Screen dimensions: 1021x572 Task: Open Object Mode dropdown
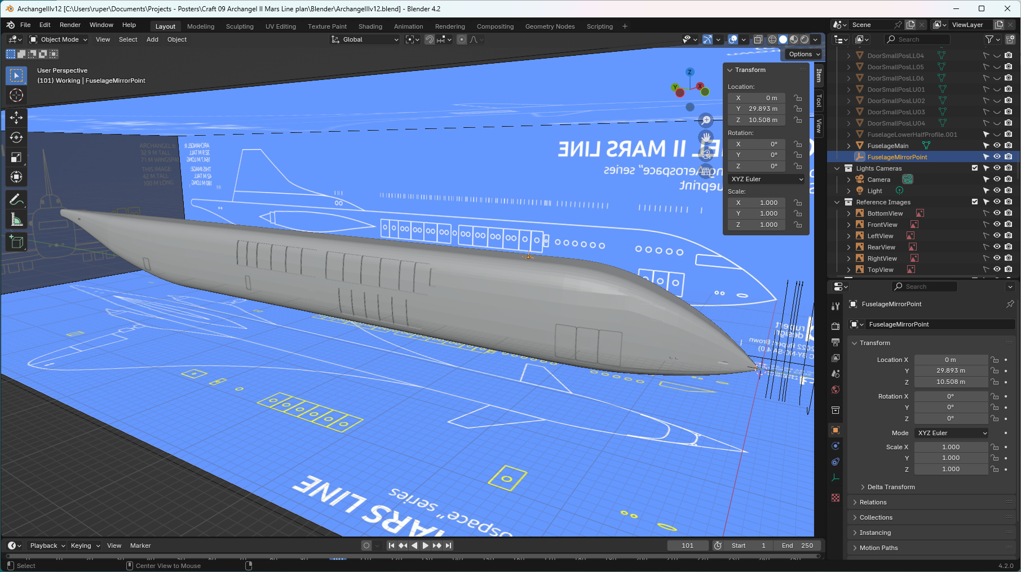coord(59,39)
